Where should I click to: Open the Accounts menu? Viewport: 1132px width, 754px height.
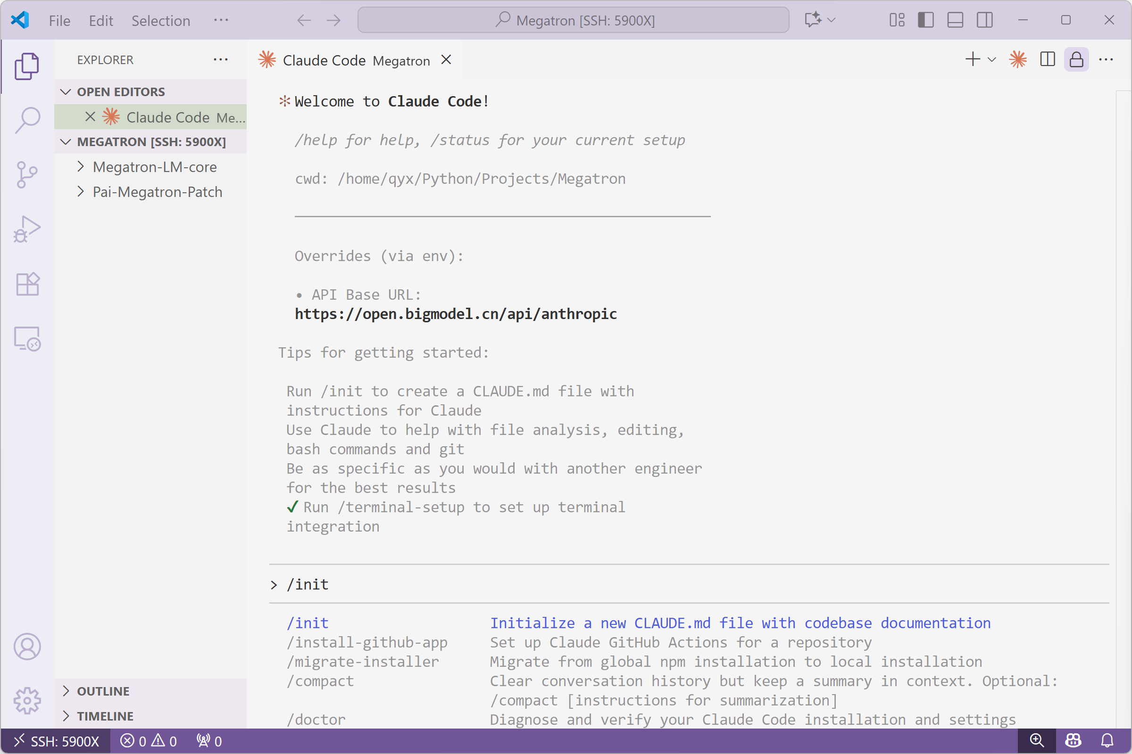point(27,646)
